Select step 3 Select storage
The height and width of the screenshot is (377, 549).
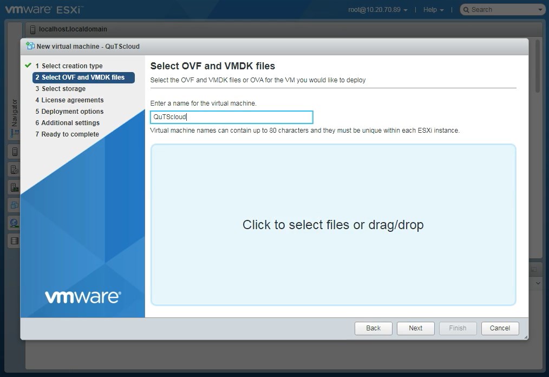tap(60, 89)
